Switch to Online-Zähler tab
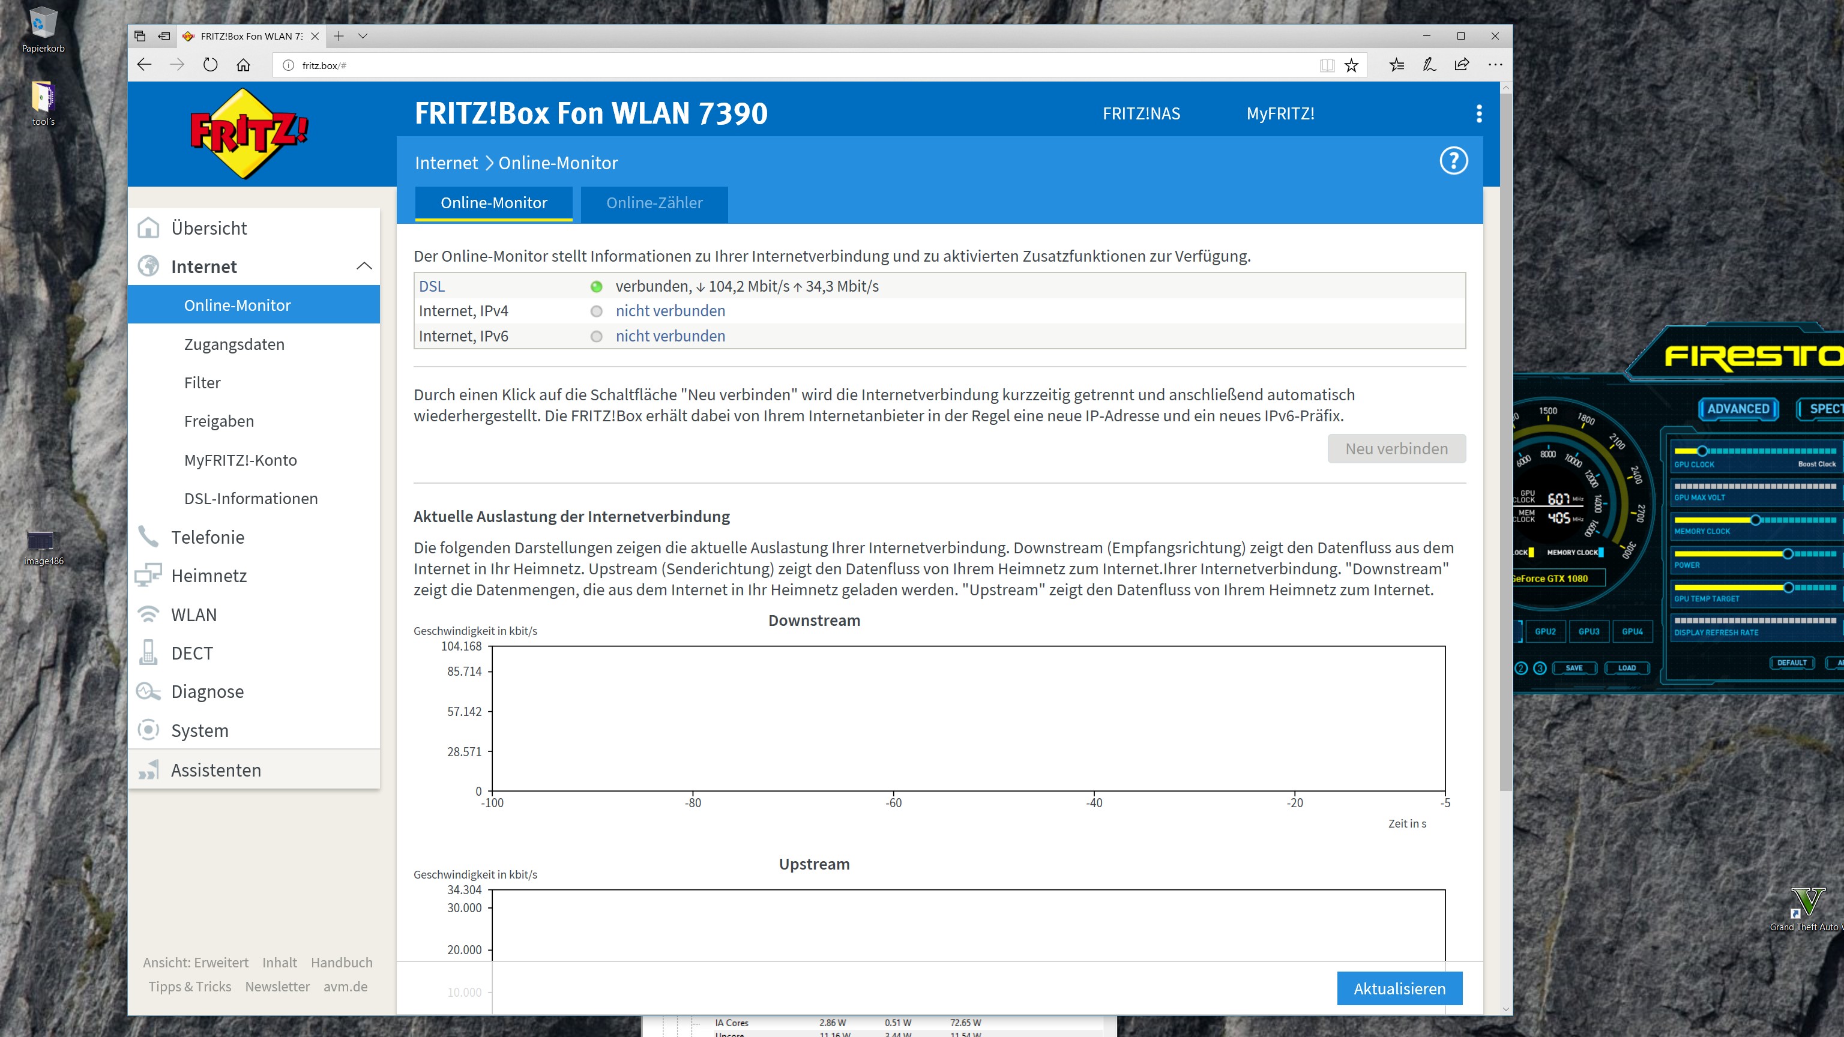 point(654,203)
